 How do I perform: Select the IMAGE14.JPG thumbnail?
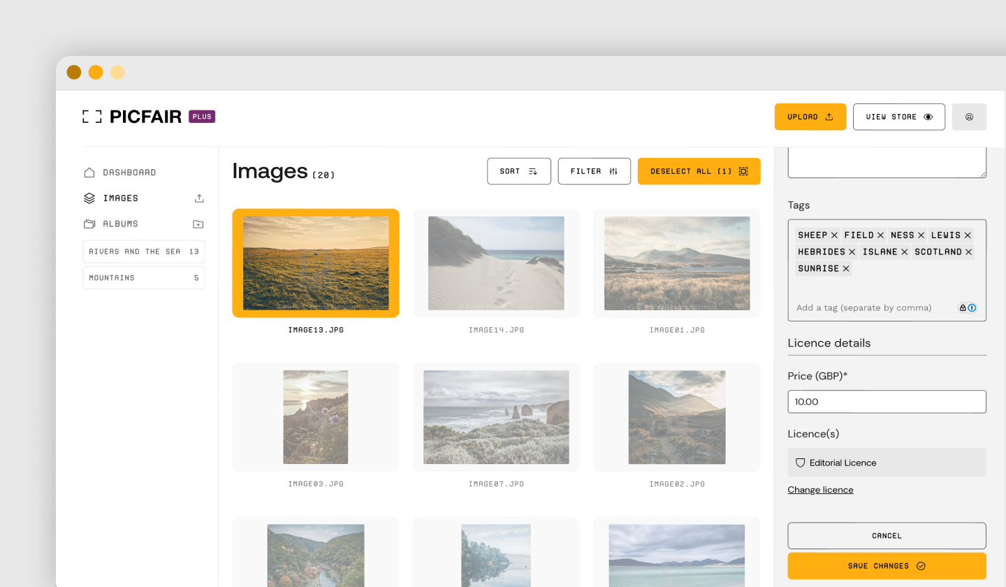[496, 263]
